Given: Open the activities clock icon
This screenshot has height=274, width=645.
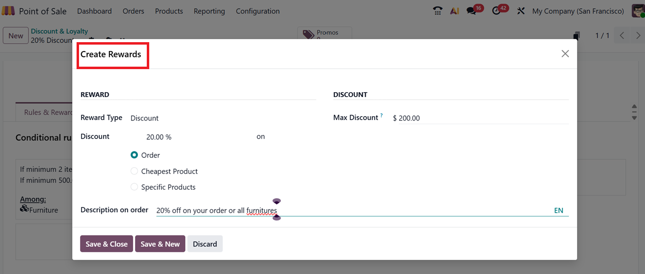Looking at the screenshot, I should 497,11.
